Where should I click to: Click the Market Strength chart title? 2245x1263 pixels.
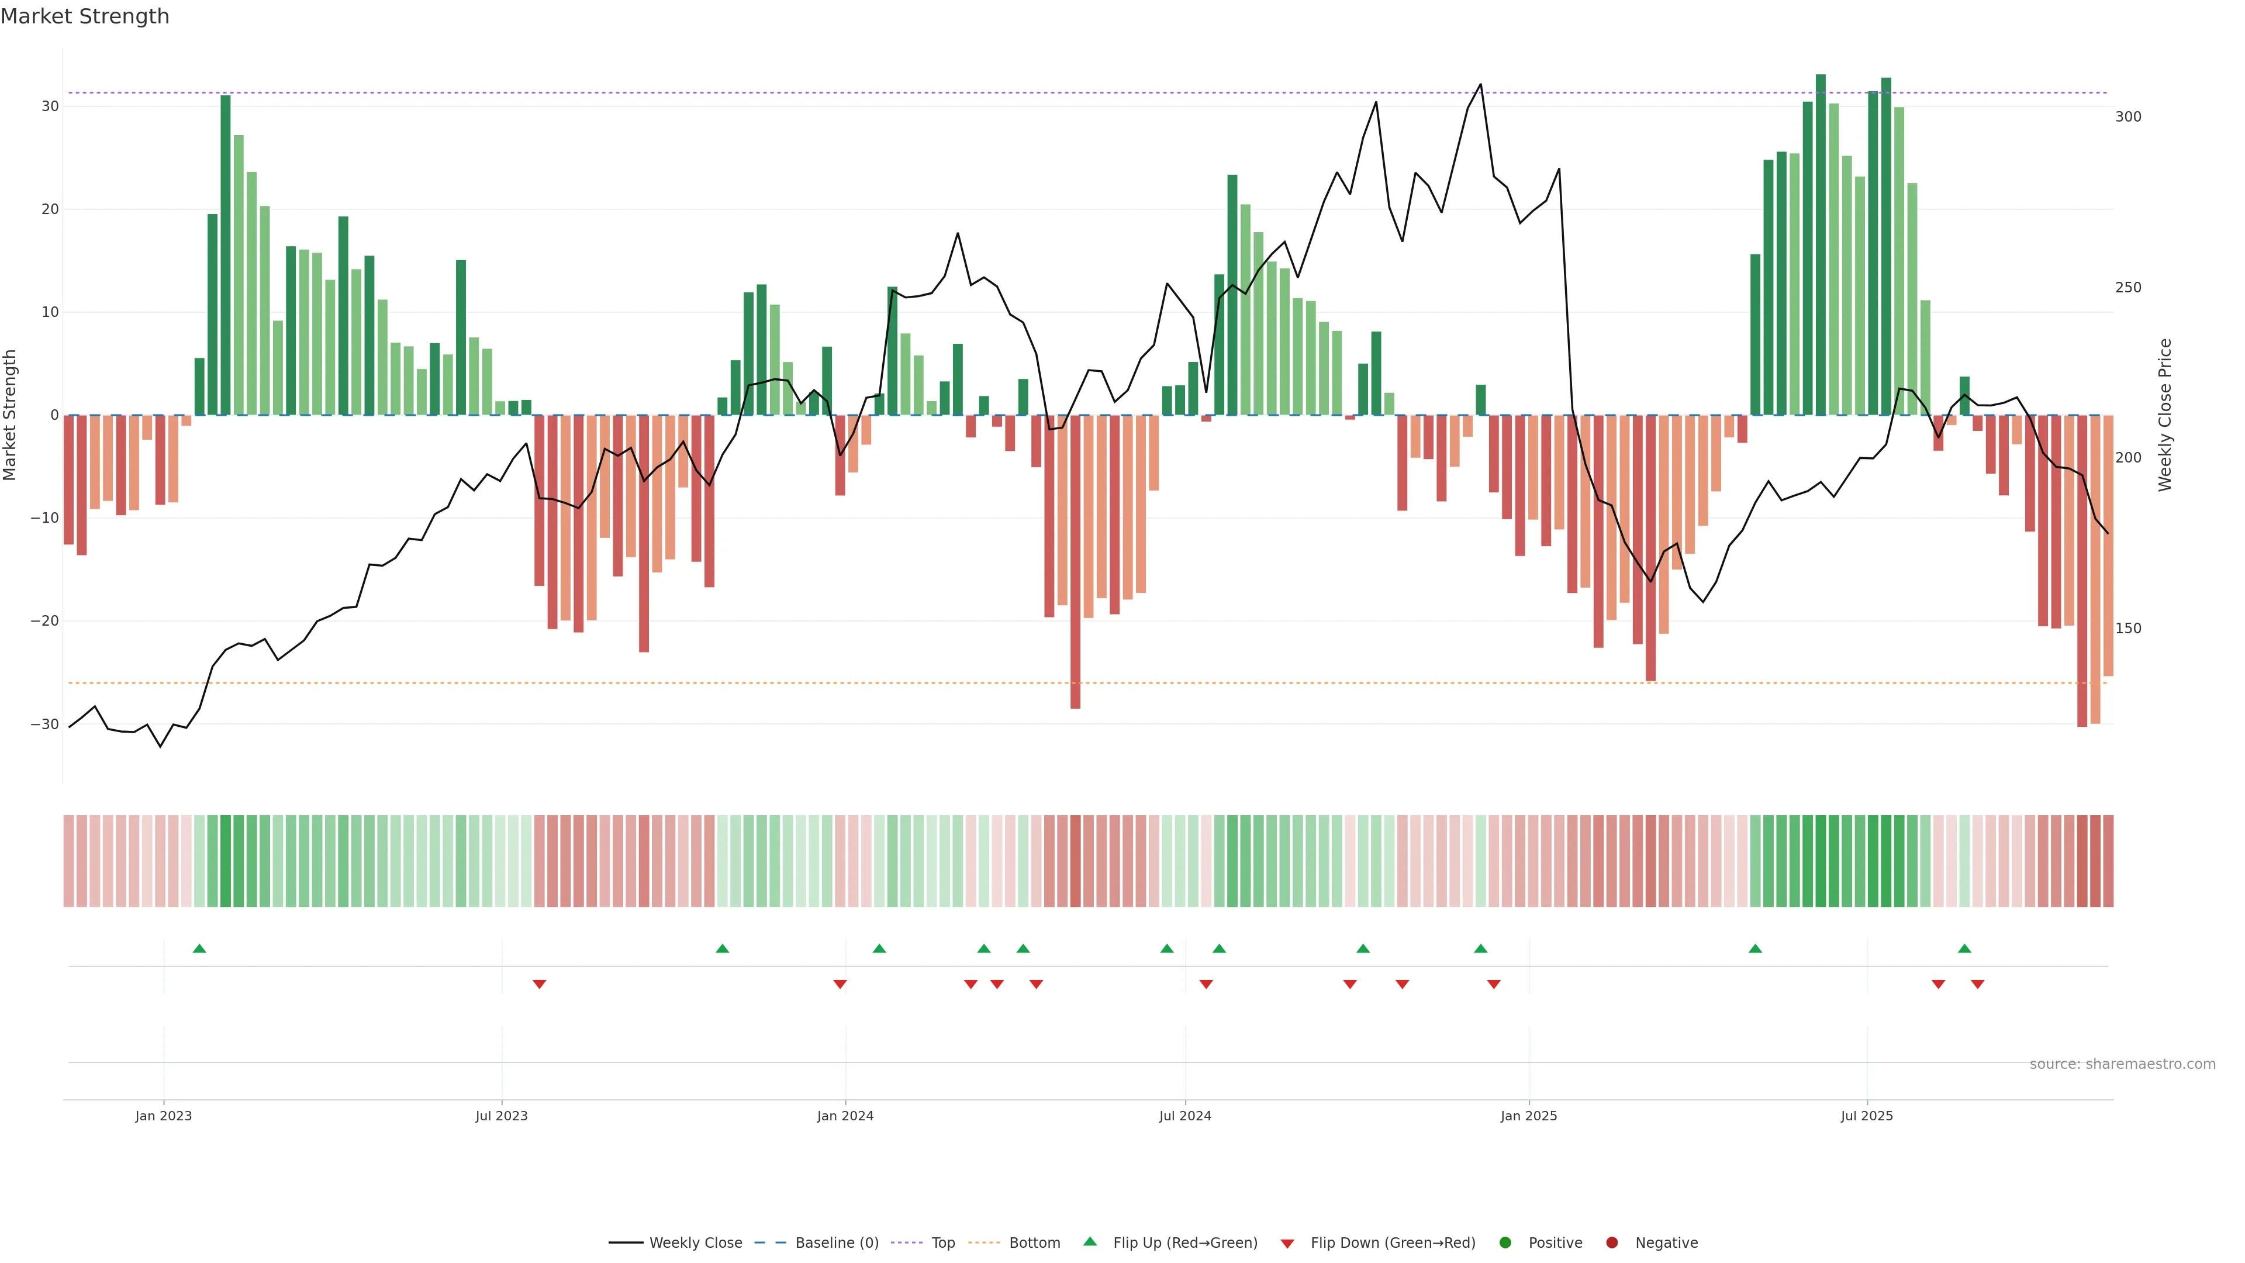click(85, 16)
